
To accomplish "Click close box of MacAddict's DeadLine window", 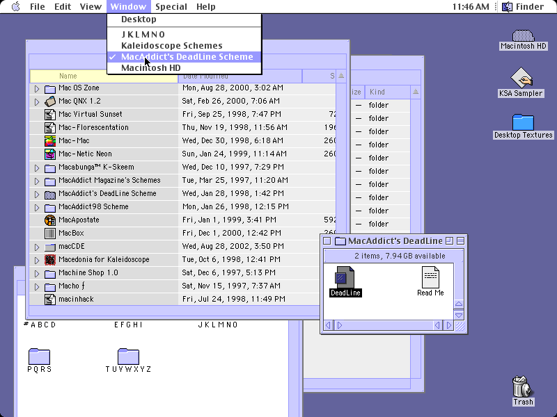I will [x=327, y=241].
